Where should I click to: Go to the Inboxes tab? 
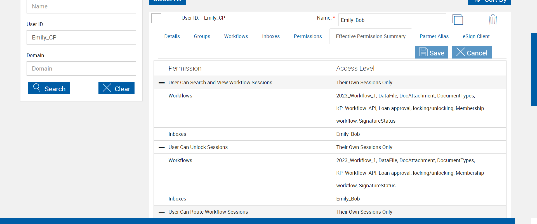271,36
